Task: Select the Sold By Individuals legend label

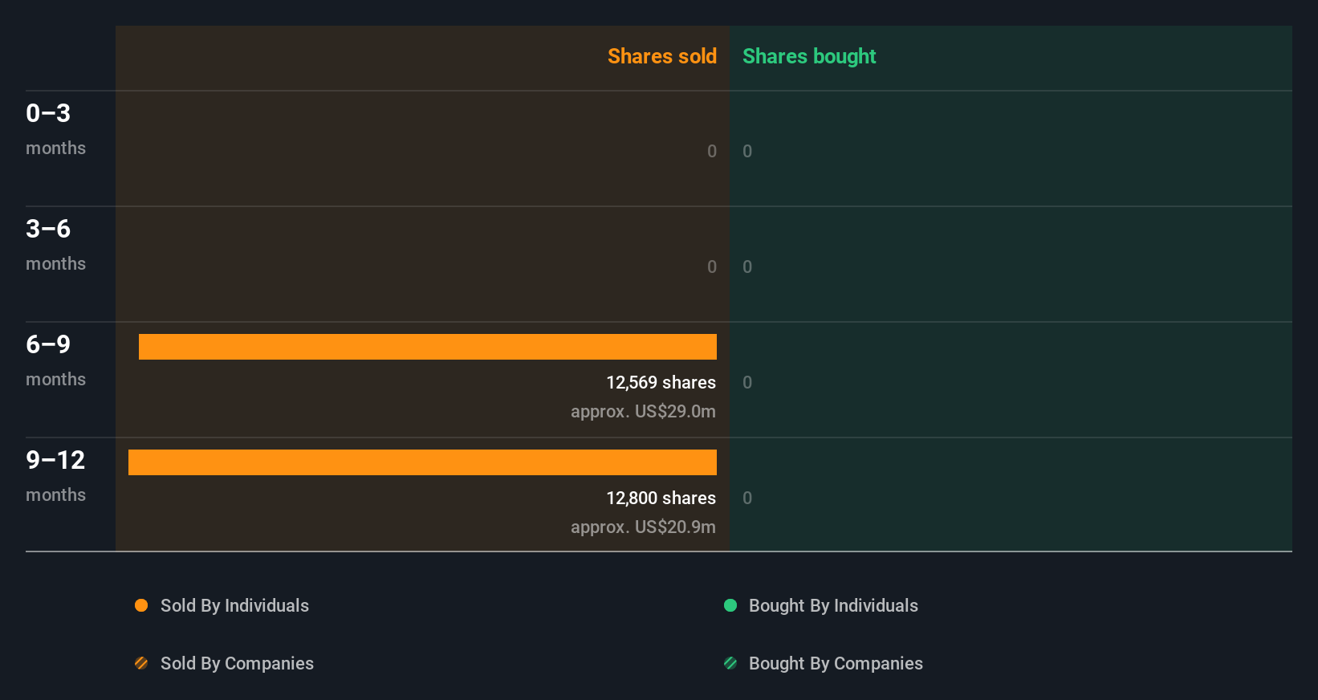Action: [x=234, y=605]
